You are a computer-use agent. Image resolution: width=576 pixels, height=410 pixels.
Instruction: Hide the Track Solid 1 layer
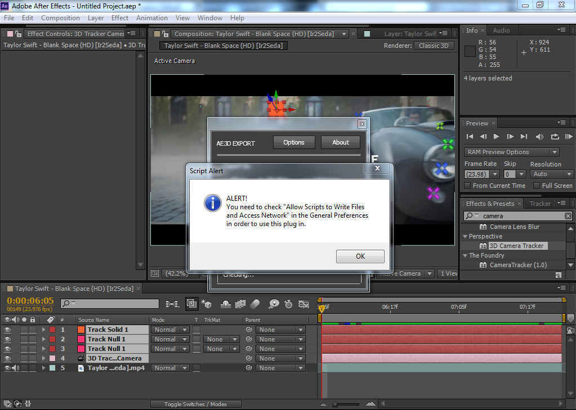(x=7, y=330)
